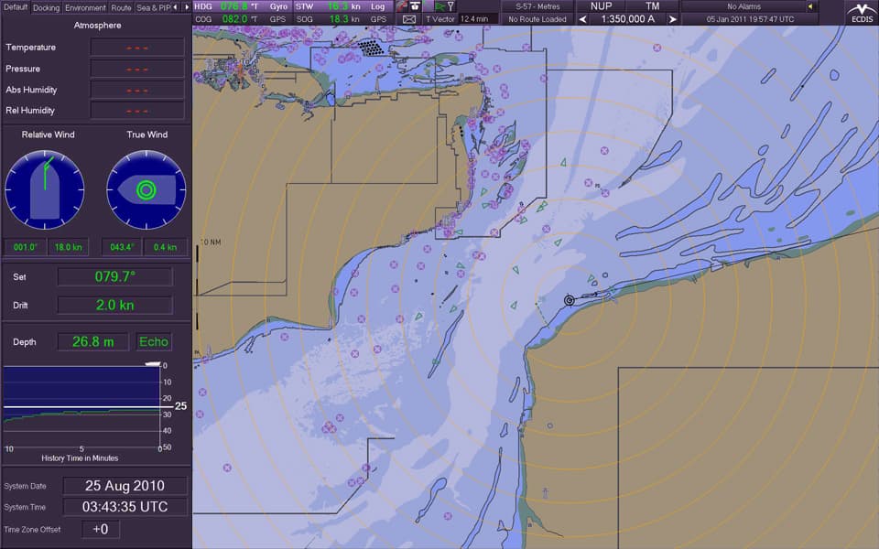The height and width of the screenshot is (549, 879).
Task: Click the No Route Loaded button
Action: click(537, 19)
